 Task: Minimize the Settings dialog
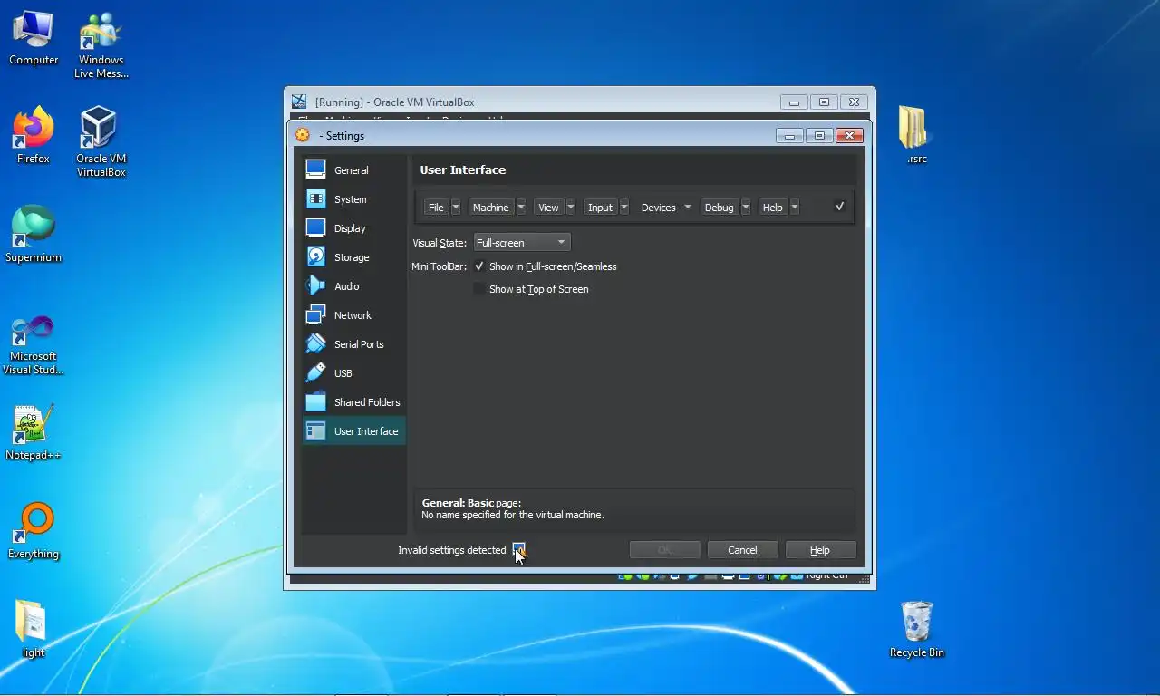[x=789, y=136]
